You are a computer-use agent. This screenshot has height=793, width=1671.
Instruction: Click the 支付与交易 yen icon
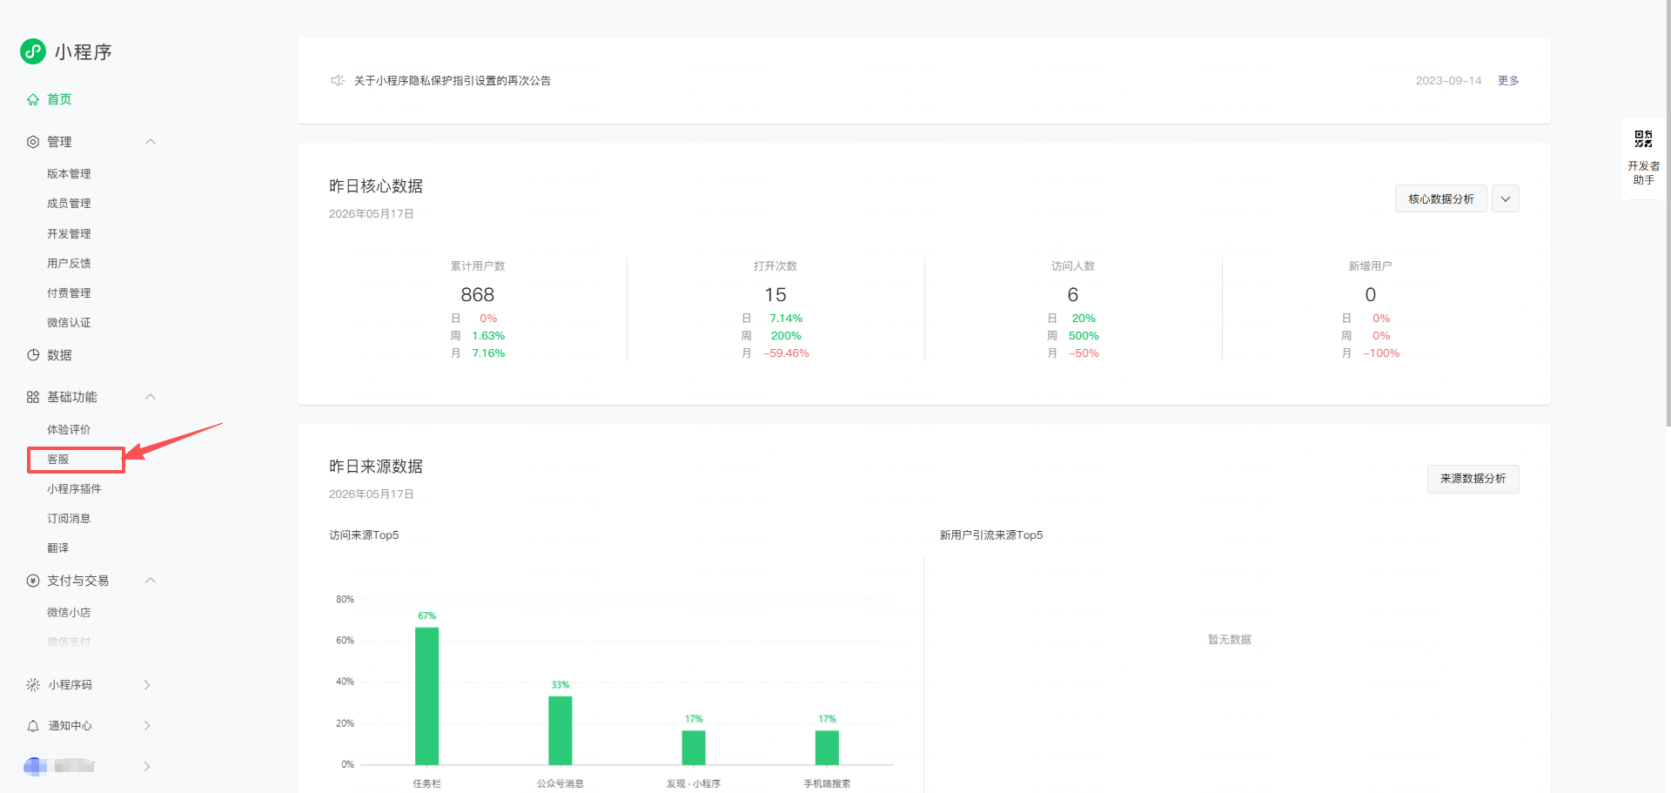pyautogui.click(x=33, y=581)
